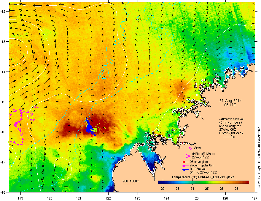Click longitude axis label 122
This screenshot has height=201, width=261.
pyautogui.click(x=108, y=198)
